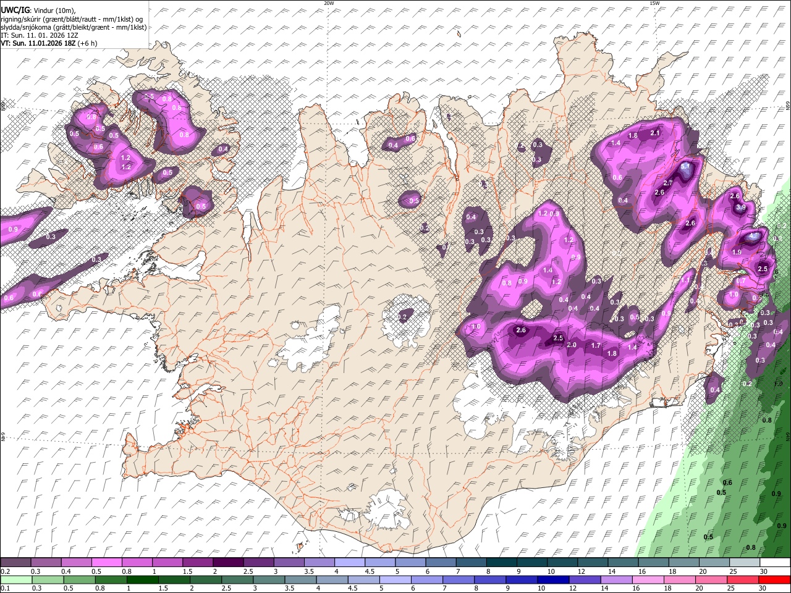Click the UWC/IG title label
The width and height of the screenshot is (791, 593).
[x=15, y=11]
